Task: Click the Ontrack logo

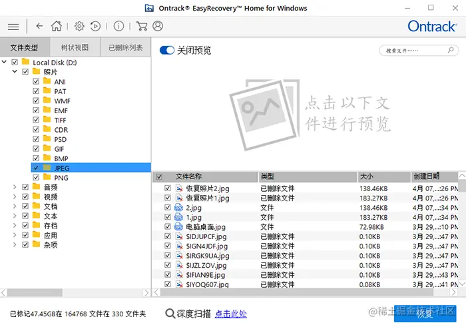Action: [x=432, y=27]
